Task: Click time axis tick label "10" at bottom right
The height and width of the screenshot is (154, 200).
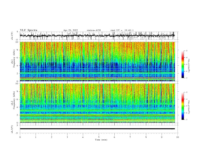Action: pyautogui.click(x=178, y=137)
